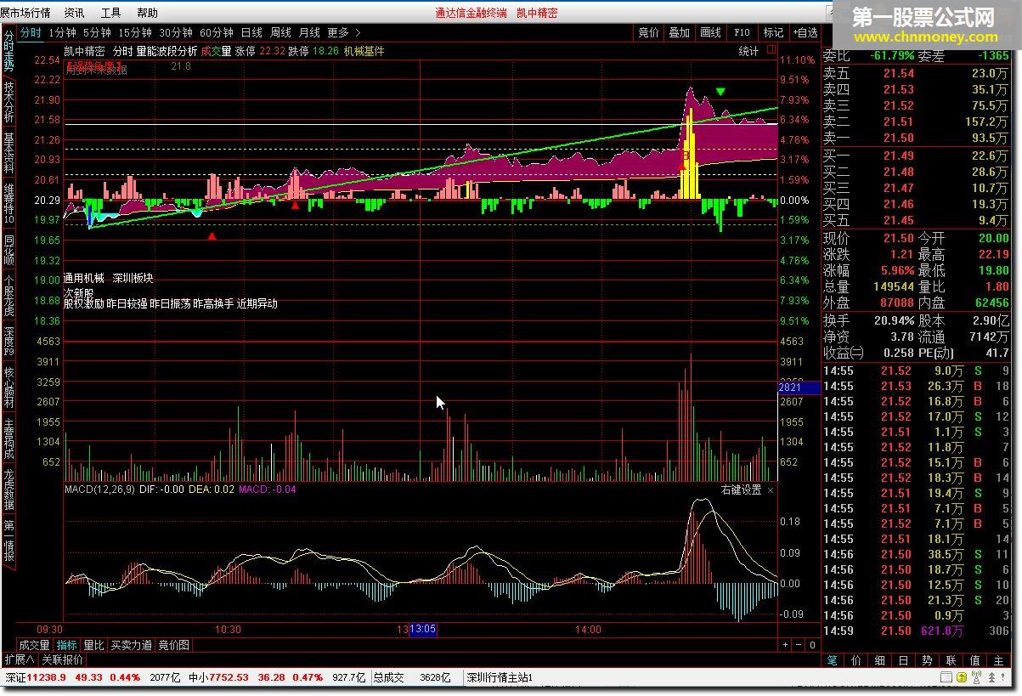
Task: Click the 竞价 toolbar button
Action: coord(648,32)
